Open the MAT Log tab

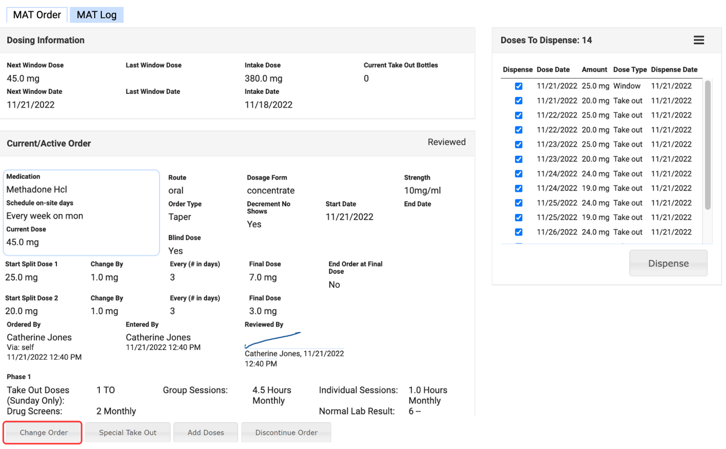(96, 15)
